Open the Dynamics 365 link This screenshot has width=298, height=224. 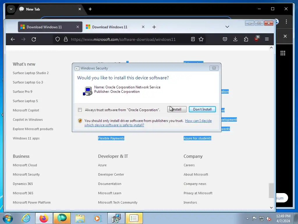(23, 184)
